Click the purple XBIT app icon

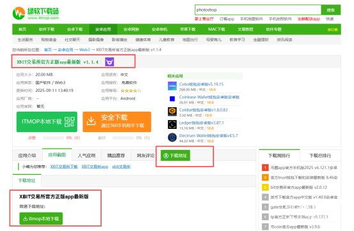(109, 62)
